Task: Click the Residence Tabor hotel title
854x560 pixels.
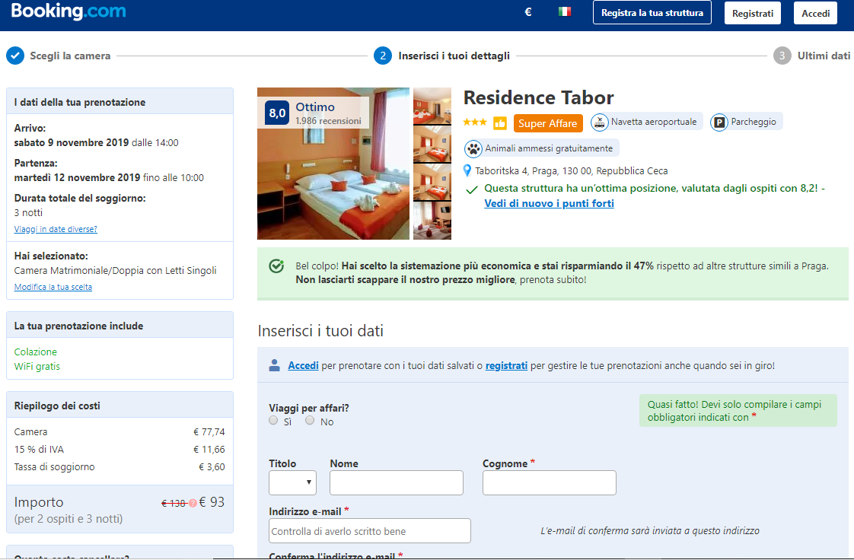Action: click(x=538, y=98)
